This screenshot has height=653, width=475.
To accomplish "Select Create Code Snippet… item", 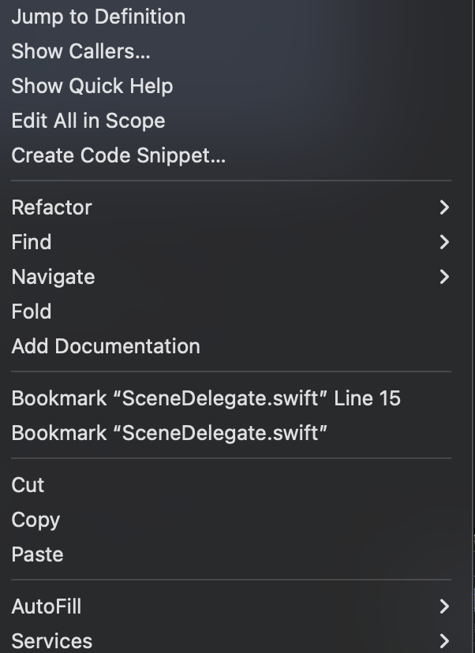I will tap(118, 155).
